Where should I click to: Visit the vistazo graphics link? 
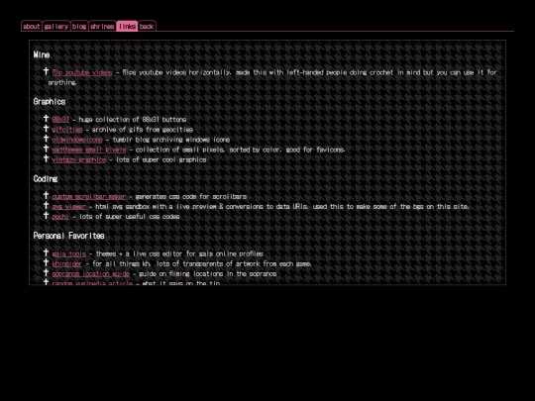point(79,160)
